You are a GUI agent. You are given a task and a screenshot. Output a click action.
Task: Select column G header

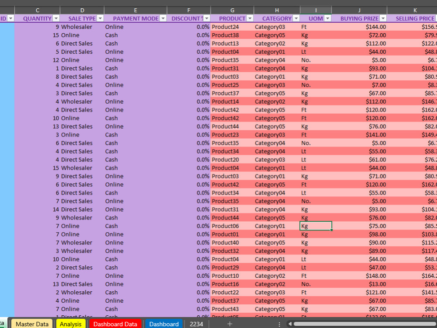232,10
